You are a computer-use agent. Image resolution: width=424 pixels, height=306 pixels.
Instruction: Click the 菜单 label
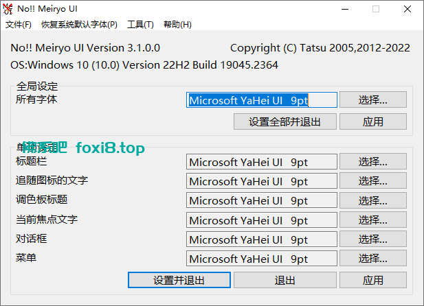coord(26,257)
